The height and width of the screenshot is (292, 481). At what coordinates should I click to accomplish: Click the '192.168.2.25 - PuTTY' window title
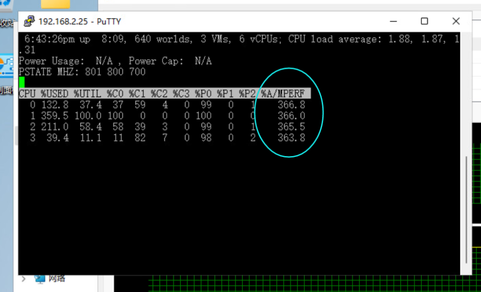point(80,22)
